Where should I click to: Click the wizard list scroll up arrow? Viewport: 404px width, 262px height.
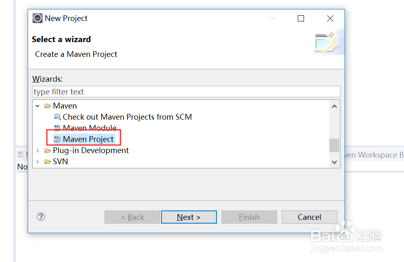[334, 106]
